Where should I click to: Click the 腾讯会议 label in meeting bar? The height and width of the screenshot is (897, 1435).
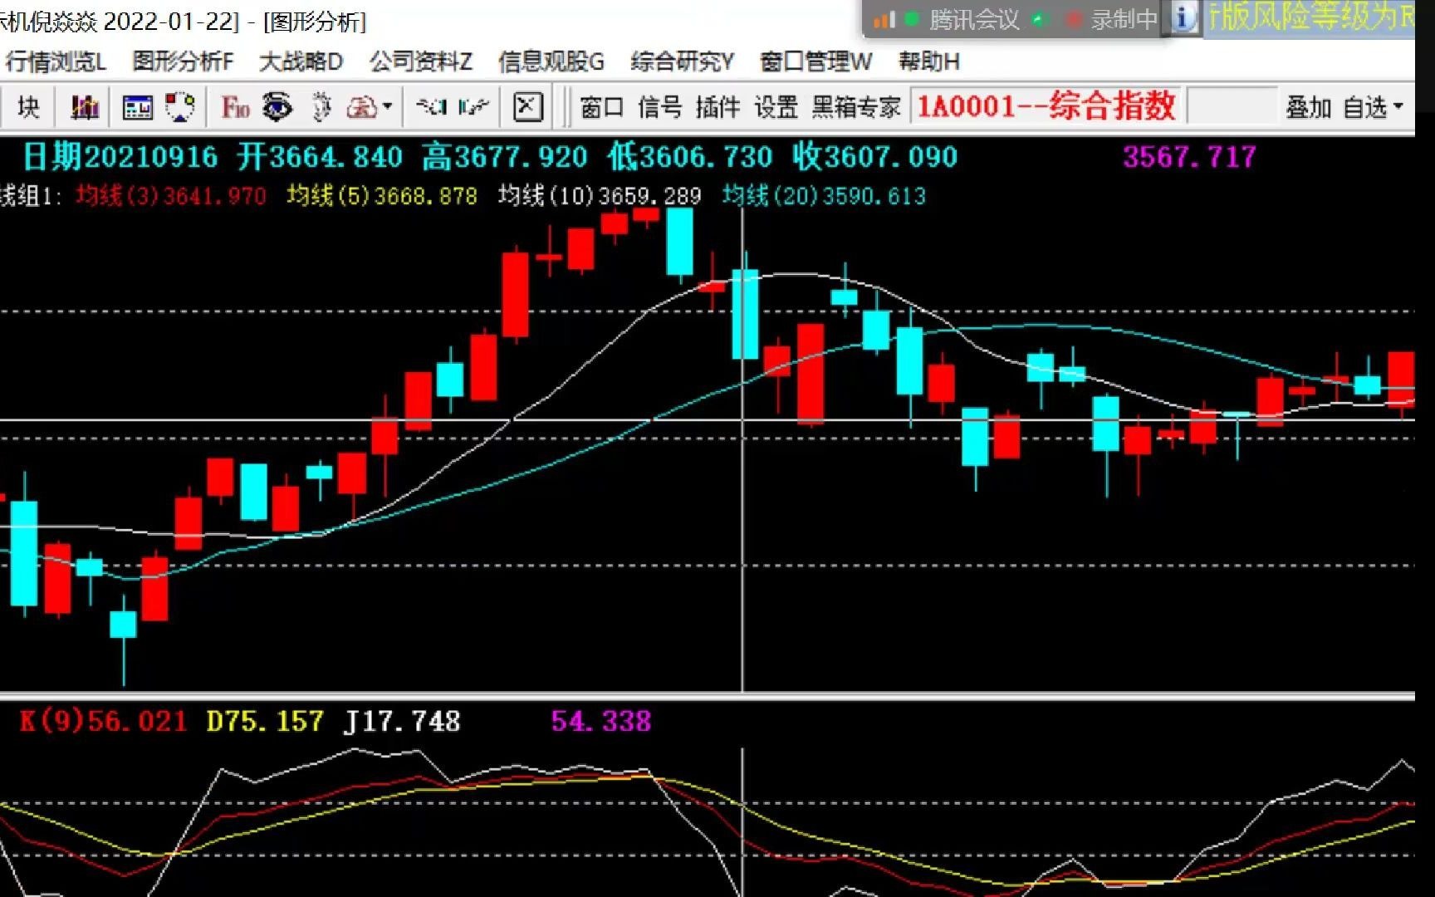pos(974,19)
